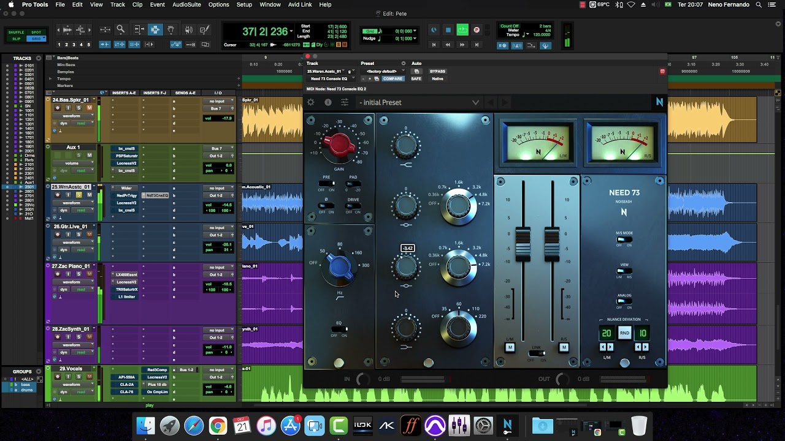Activate the Selector tool

point(155,29)
